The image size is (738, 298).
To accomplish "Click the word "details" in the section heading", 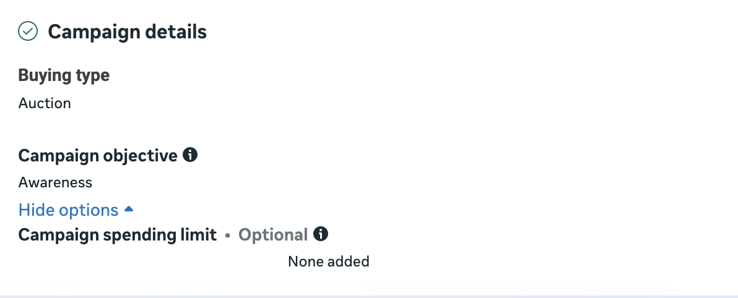I will pyautogui.click(x=176, y=32).
